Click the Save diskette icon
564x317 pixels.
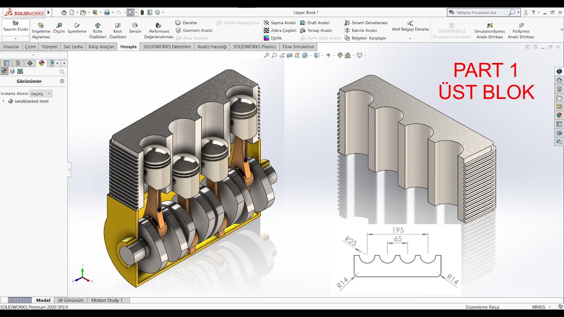click(x=95, y=12)
